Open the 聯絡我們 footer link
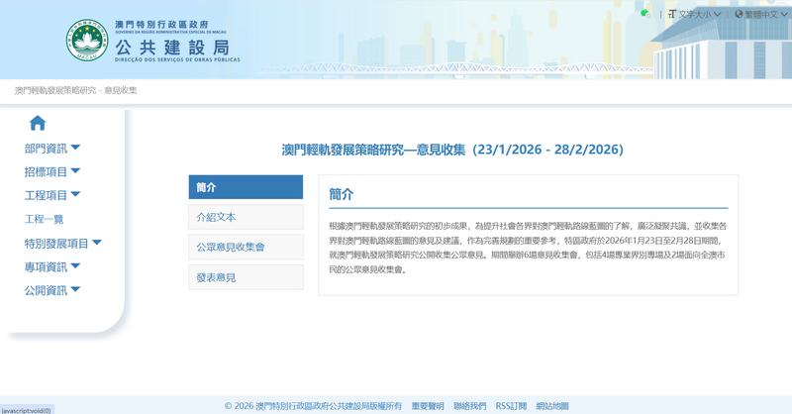 tap(469, 406)
